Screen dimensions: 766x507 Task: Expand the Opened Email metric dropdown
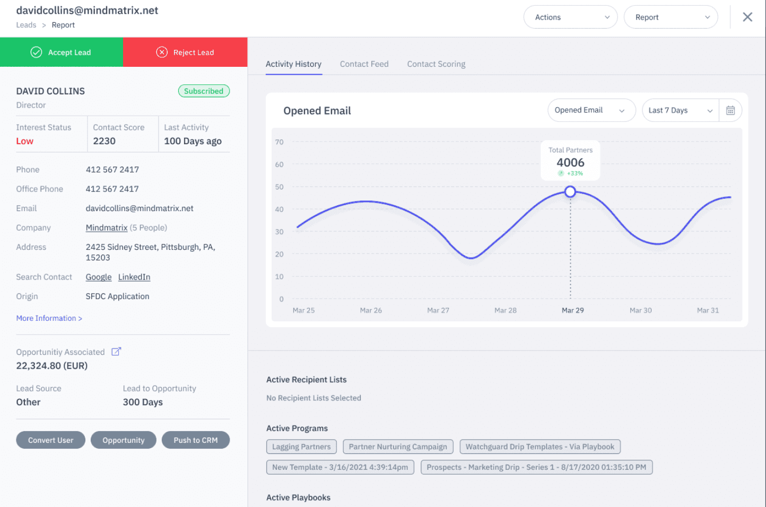591,110
